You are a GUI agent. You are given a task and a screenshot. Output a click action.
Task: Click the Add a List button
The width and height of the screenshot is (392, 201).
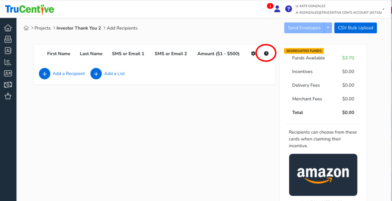point(108,74)
